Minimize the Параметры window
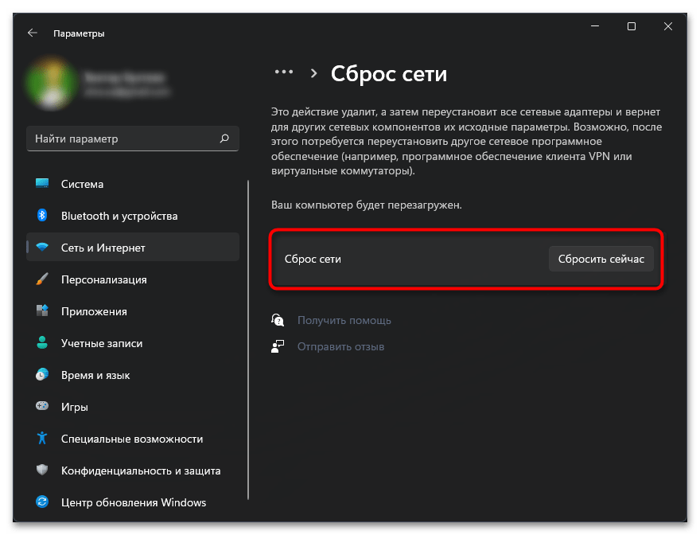700x535 pixels. 595,26
